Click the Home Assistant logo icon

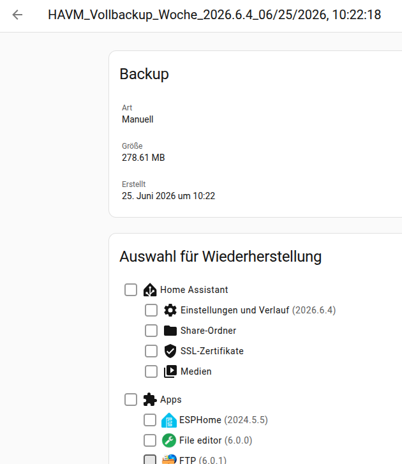150,290
